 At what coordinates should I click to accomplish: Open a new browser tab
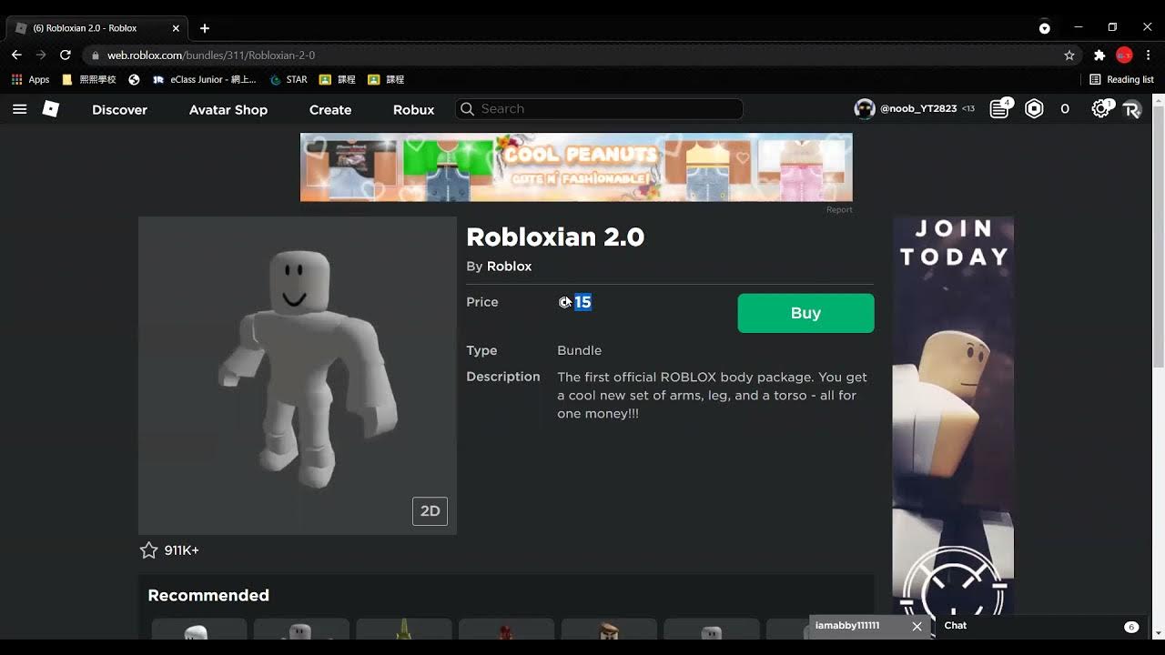(205, 28)
